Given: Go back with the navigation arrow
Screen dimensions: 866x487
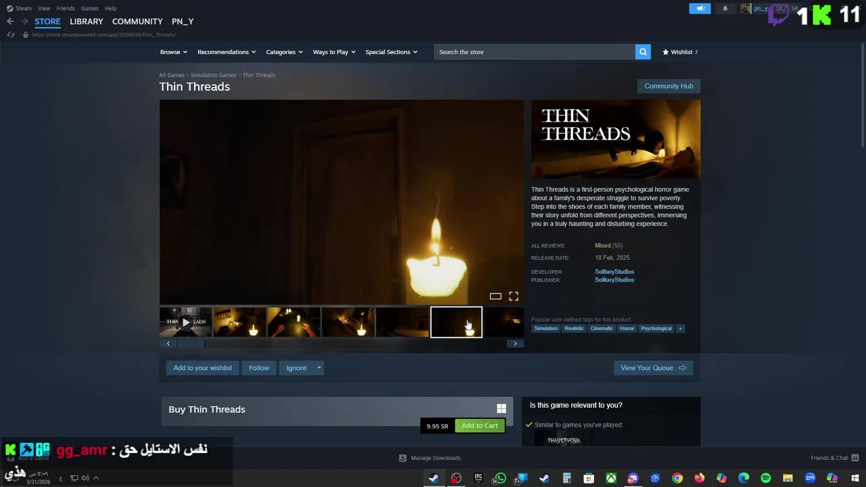Looking at the screenshot, I should 10,22.
